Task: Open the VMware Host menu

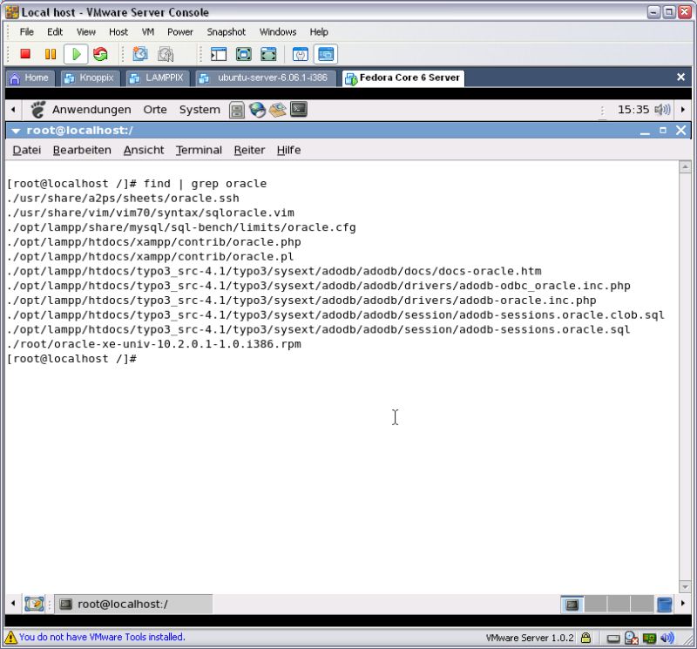Action: click(118, 32)
